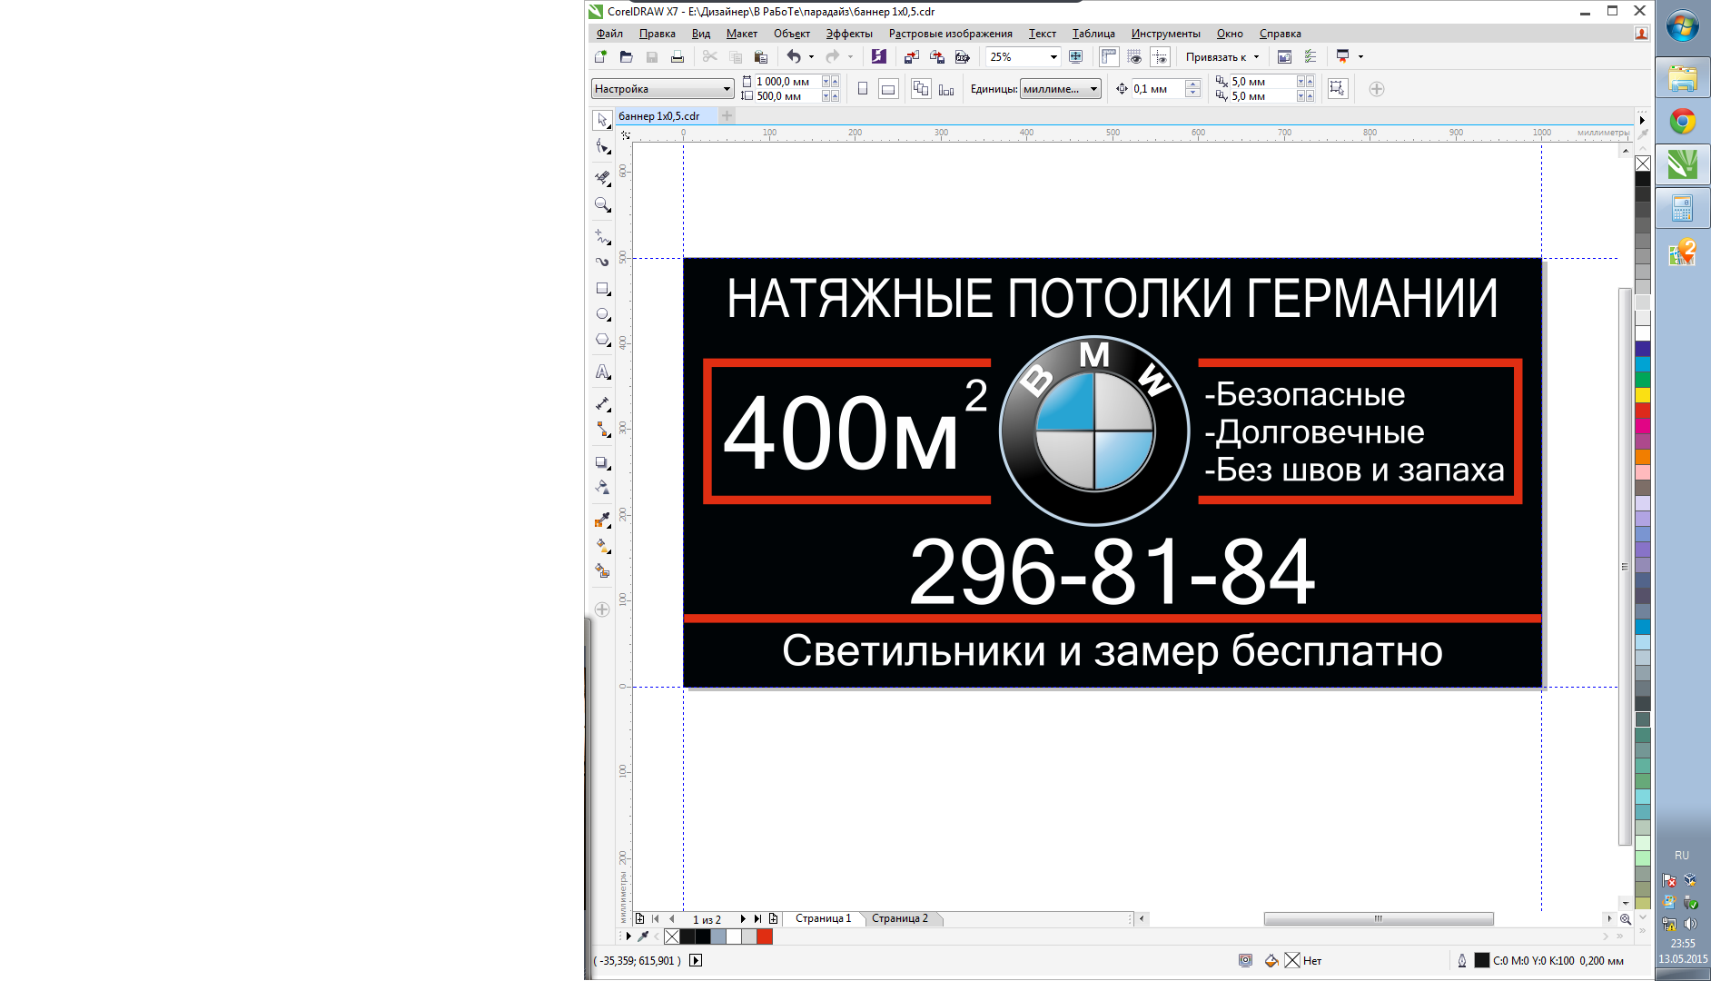Select the Parallel Dimension tool
Image resolution: width=1711 pixels, height=981 pixels.
602,403
